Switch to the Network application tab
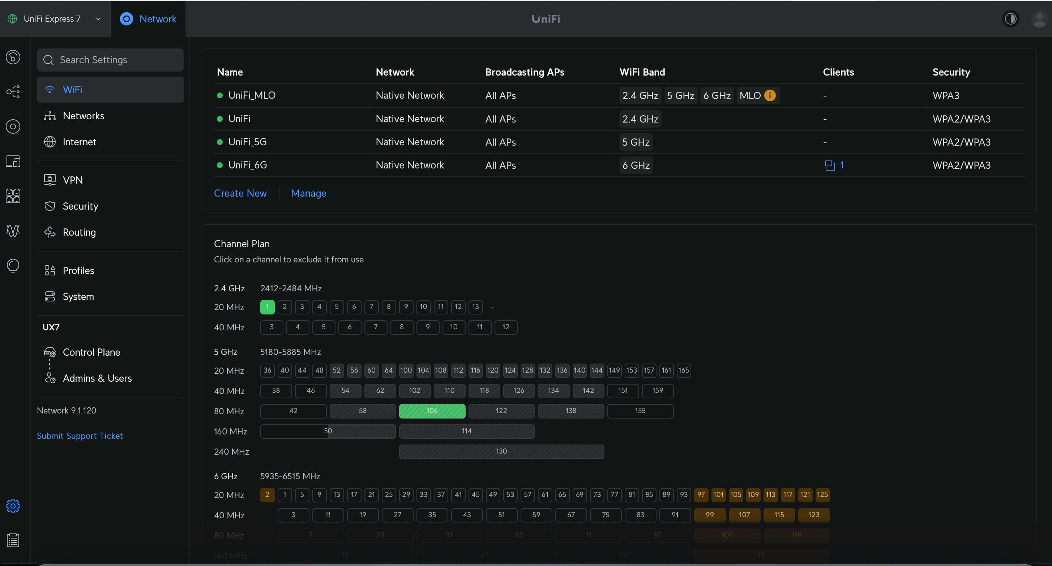The width and height of the screenshot is (1052, 566). click(148, 19)
